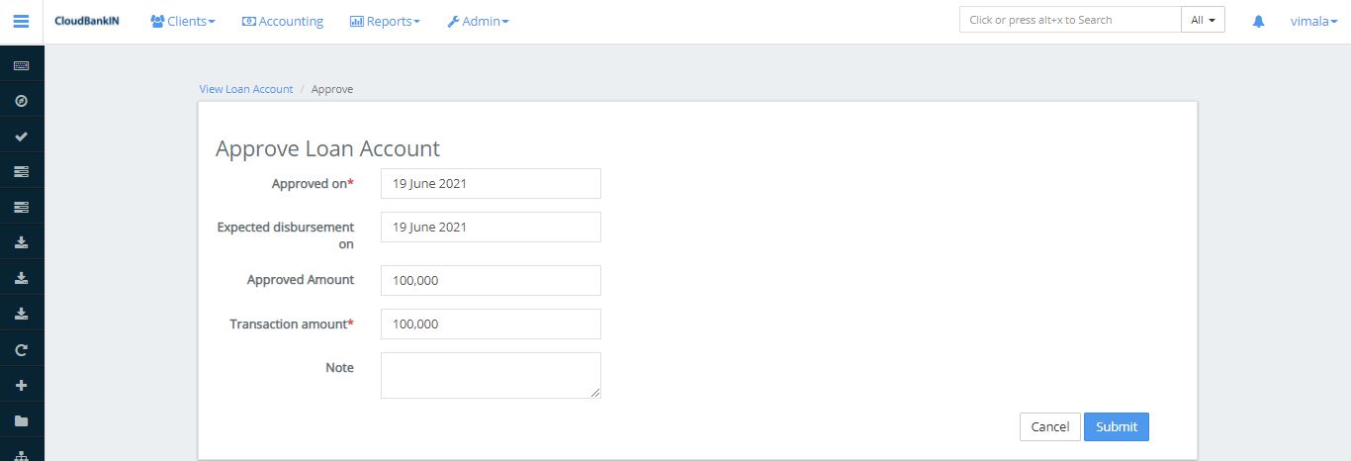The image size is (1351, 461).
Task: View notifications via the bell icon
Action: (1258, 21)
